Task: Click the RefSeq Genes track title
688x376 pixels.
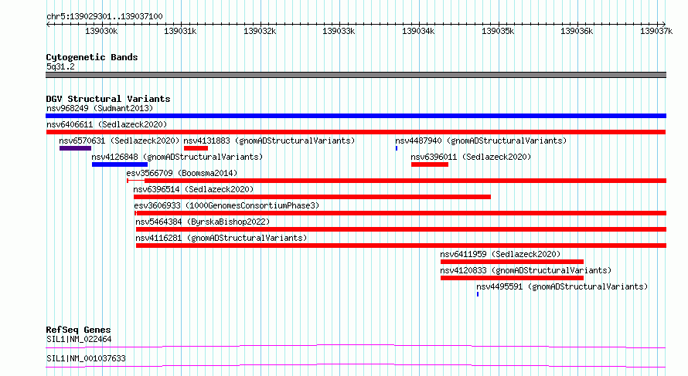Action: [x=79, y=330]
